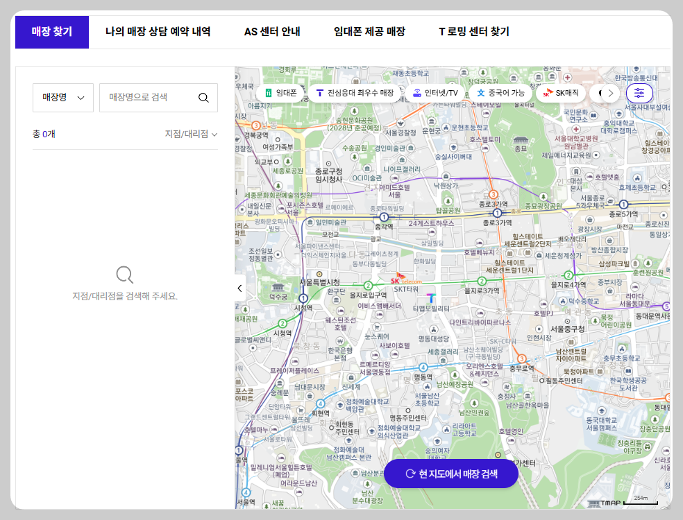Go to T 로밍 센터 찾기 tab
The height and width of the screenshot is (520, 683).
pos(474,32)
